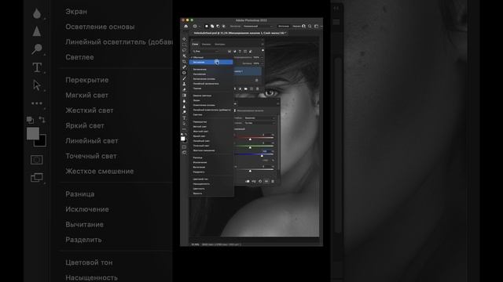Screen dimensions: 503x282
Task: Click the new layer icon in Layers panel
Action: (251, 89)
